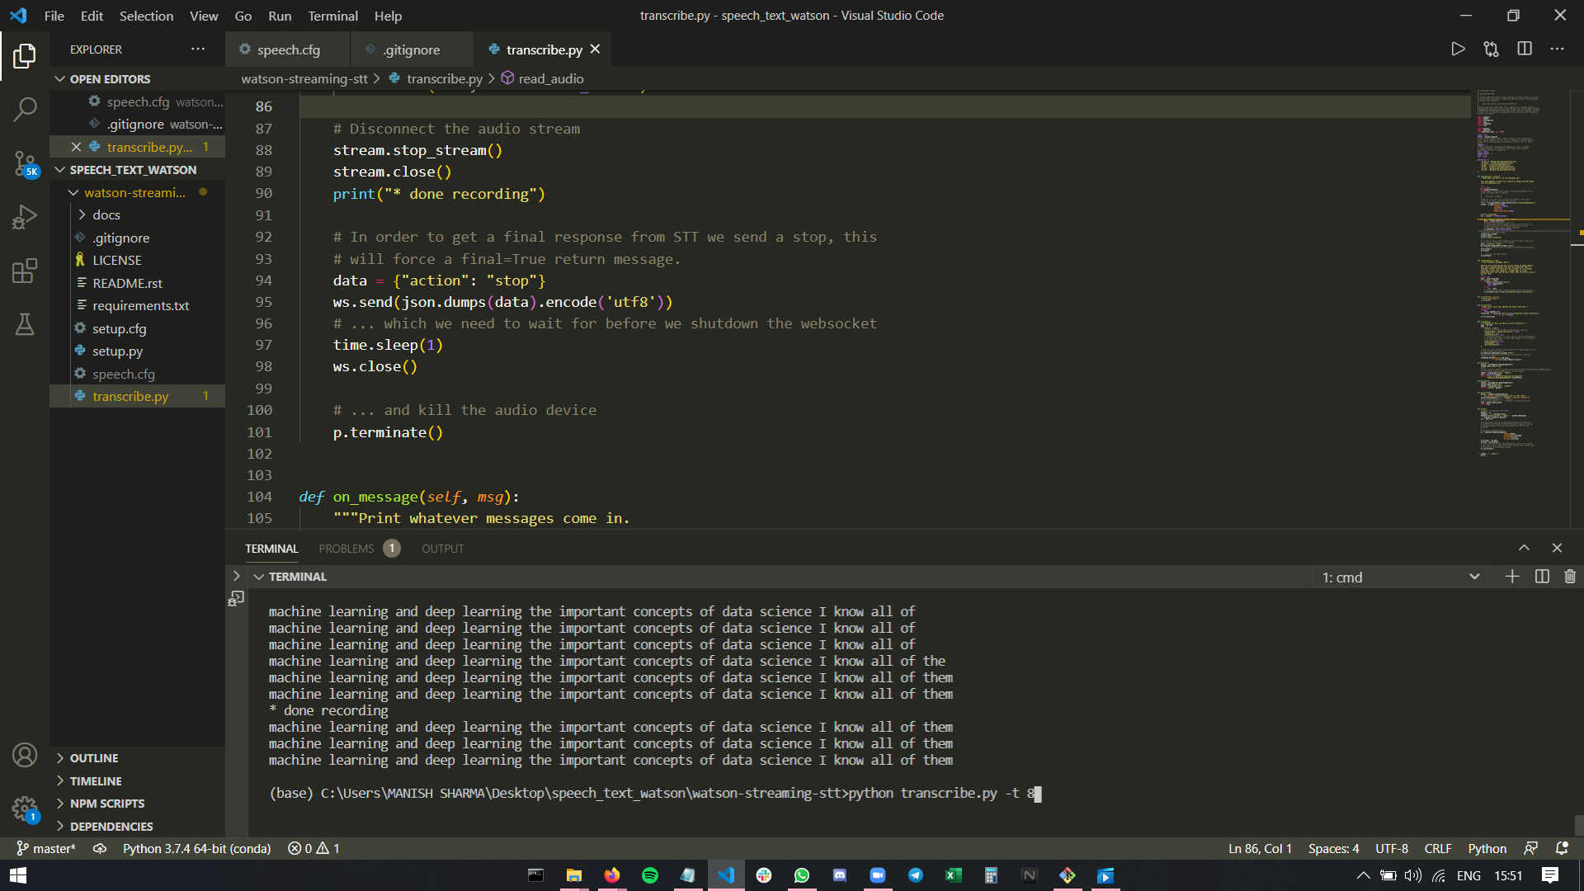
Task: Open the Terminal menu
Action: tap(332, 16)
